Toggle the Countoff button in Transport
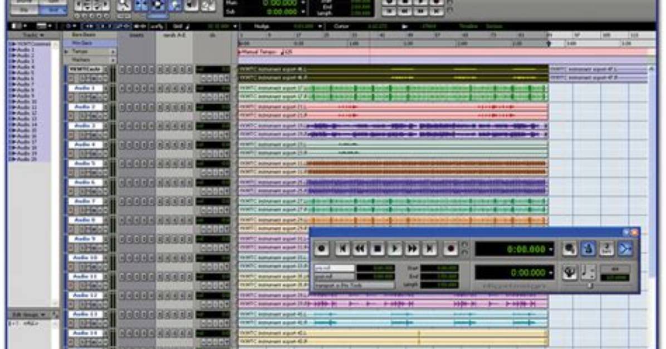Image resolution: width=666 pixels, height=349 pixels. (x=607, y=249)
